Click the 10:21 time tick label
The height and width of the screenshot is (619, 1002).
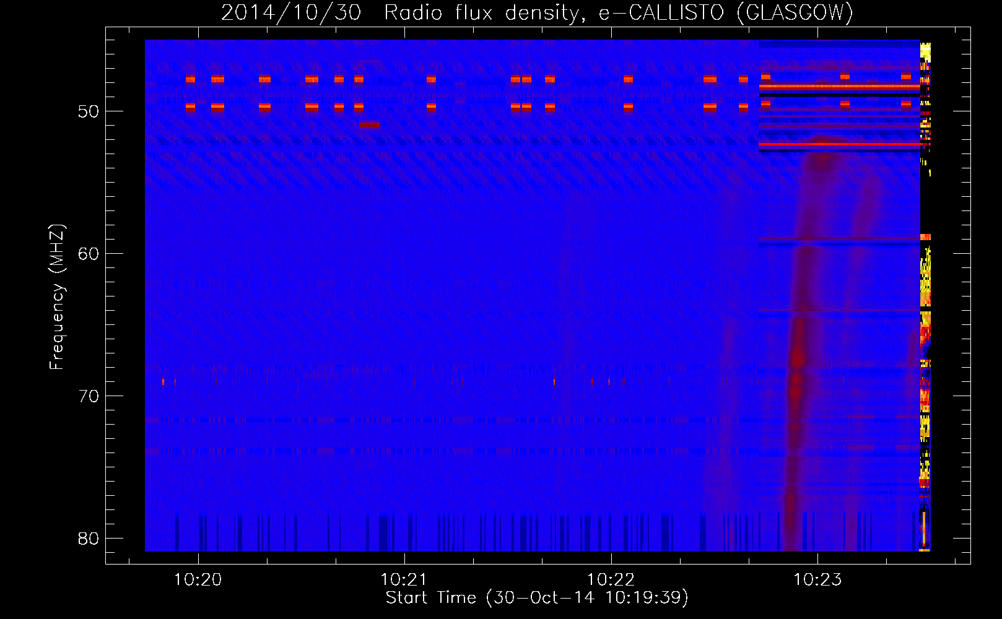pos(404,579)
